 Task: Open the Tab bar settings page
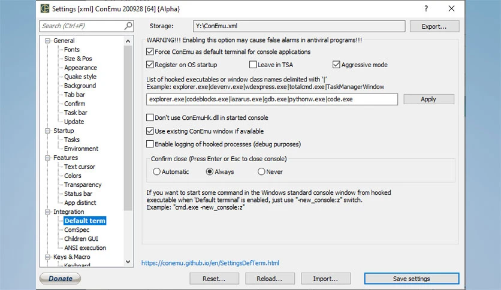point(74,95)
